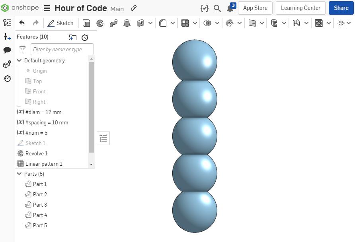Collapse the Default geometry section
This screenshot has height=242, width=355.
pyautogui.click(x=19, y=60)
